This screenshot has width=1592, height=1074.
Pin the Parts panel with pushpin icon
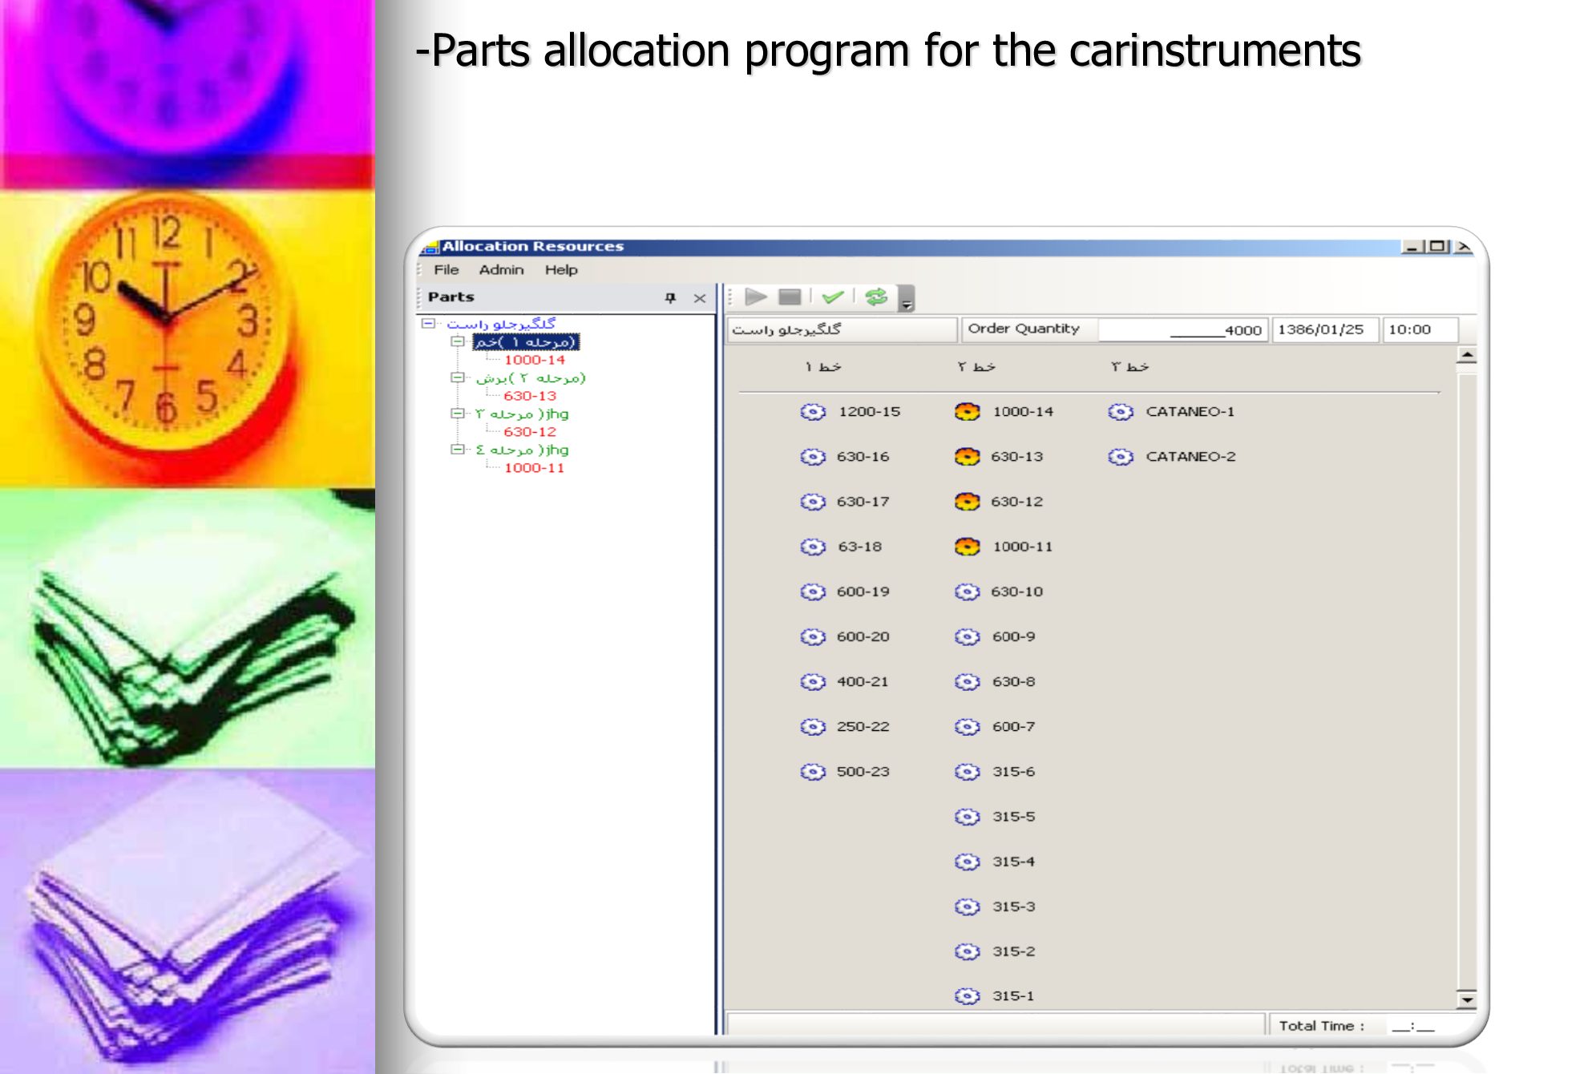pos(670,298)
